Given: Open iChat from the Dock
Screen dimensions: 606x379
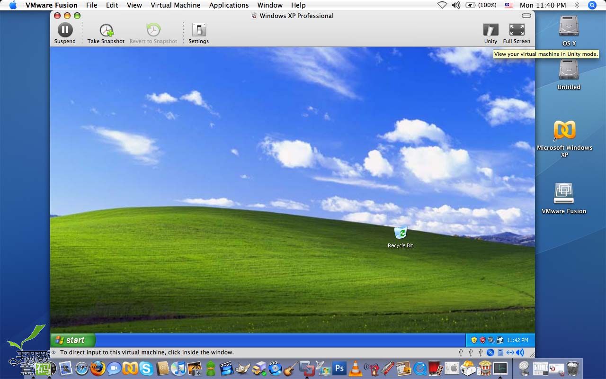Looking at the screenshot, I should pyautogui.click(x=114, y=368).
